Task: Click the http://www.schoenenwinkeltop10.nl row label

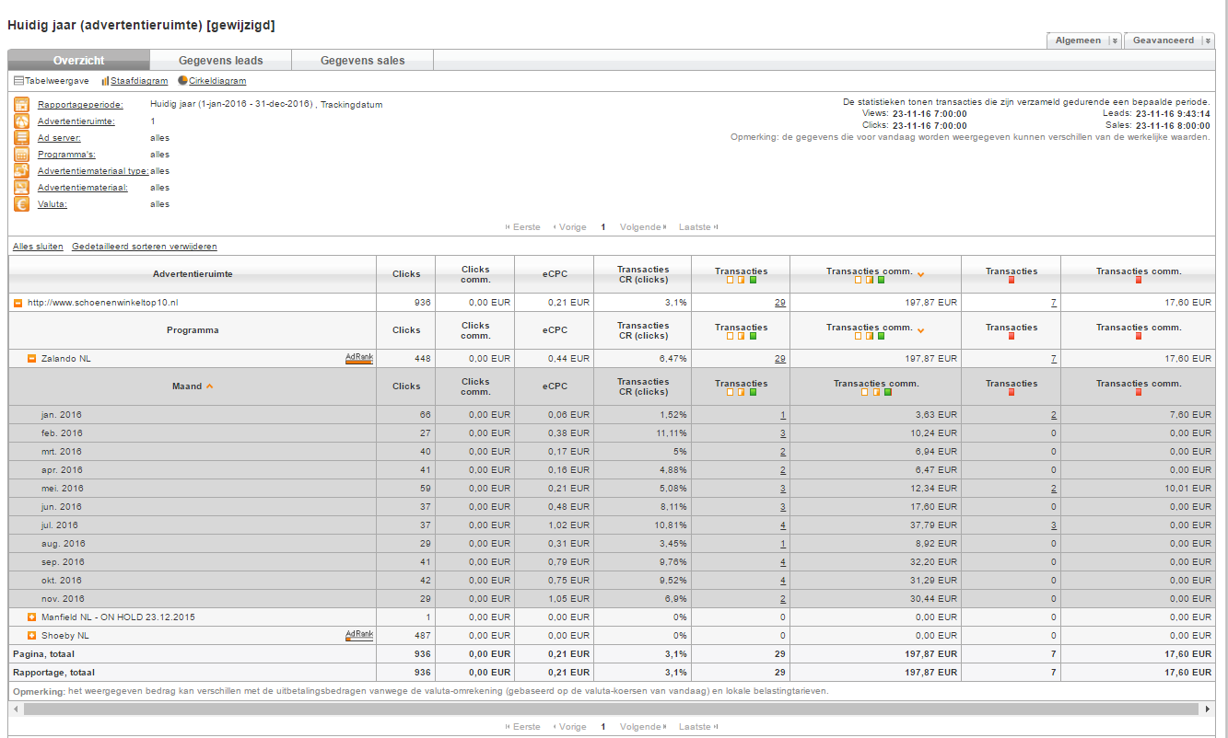Action: click(x=102, y=302)
